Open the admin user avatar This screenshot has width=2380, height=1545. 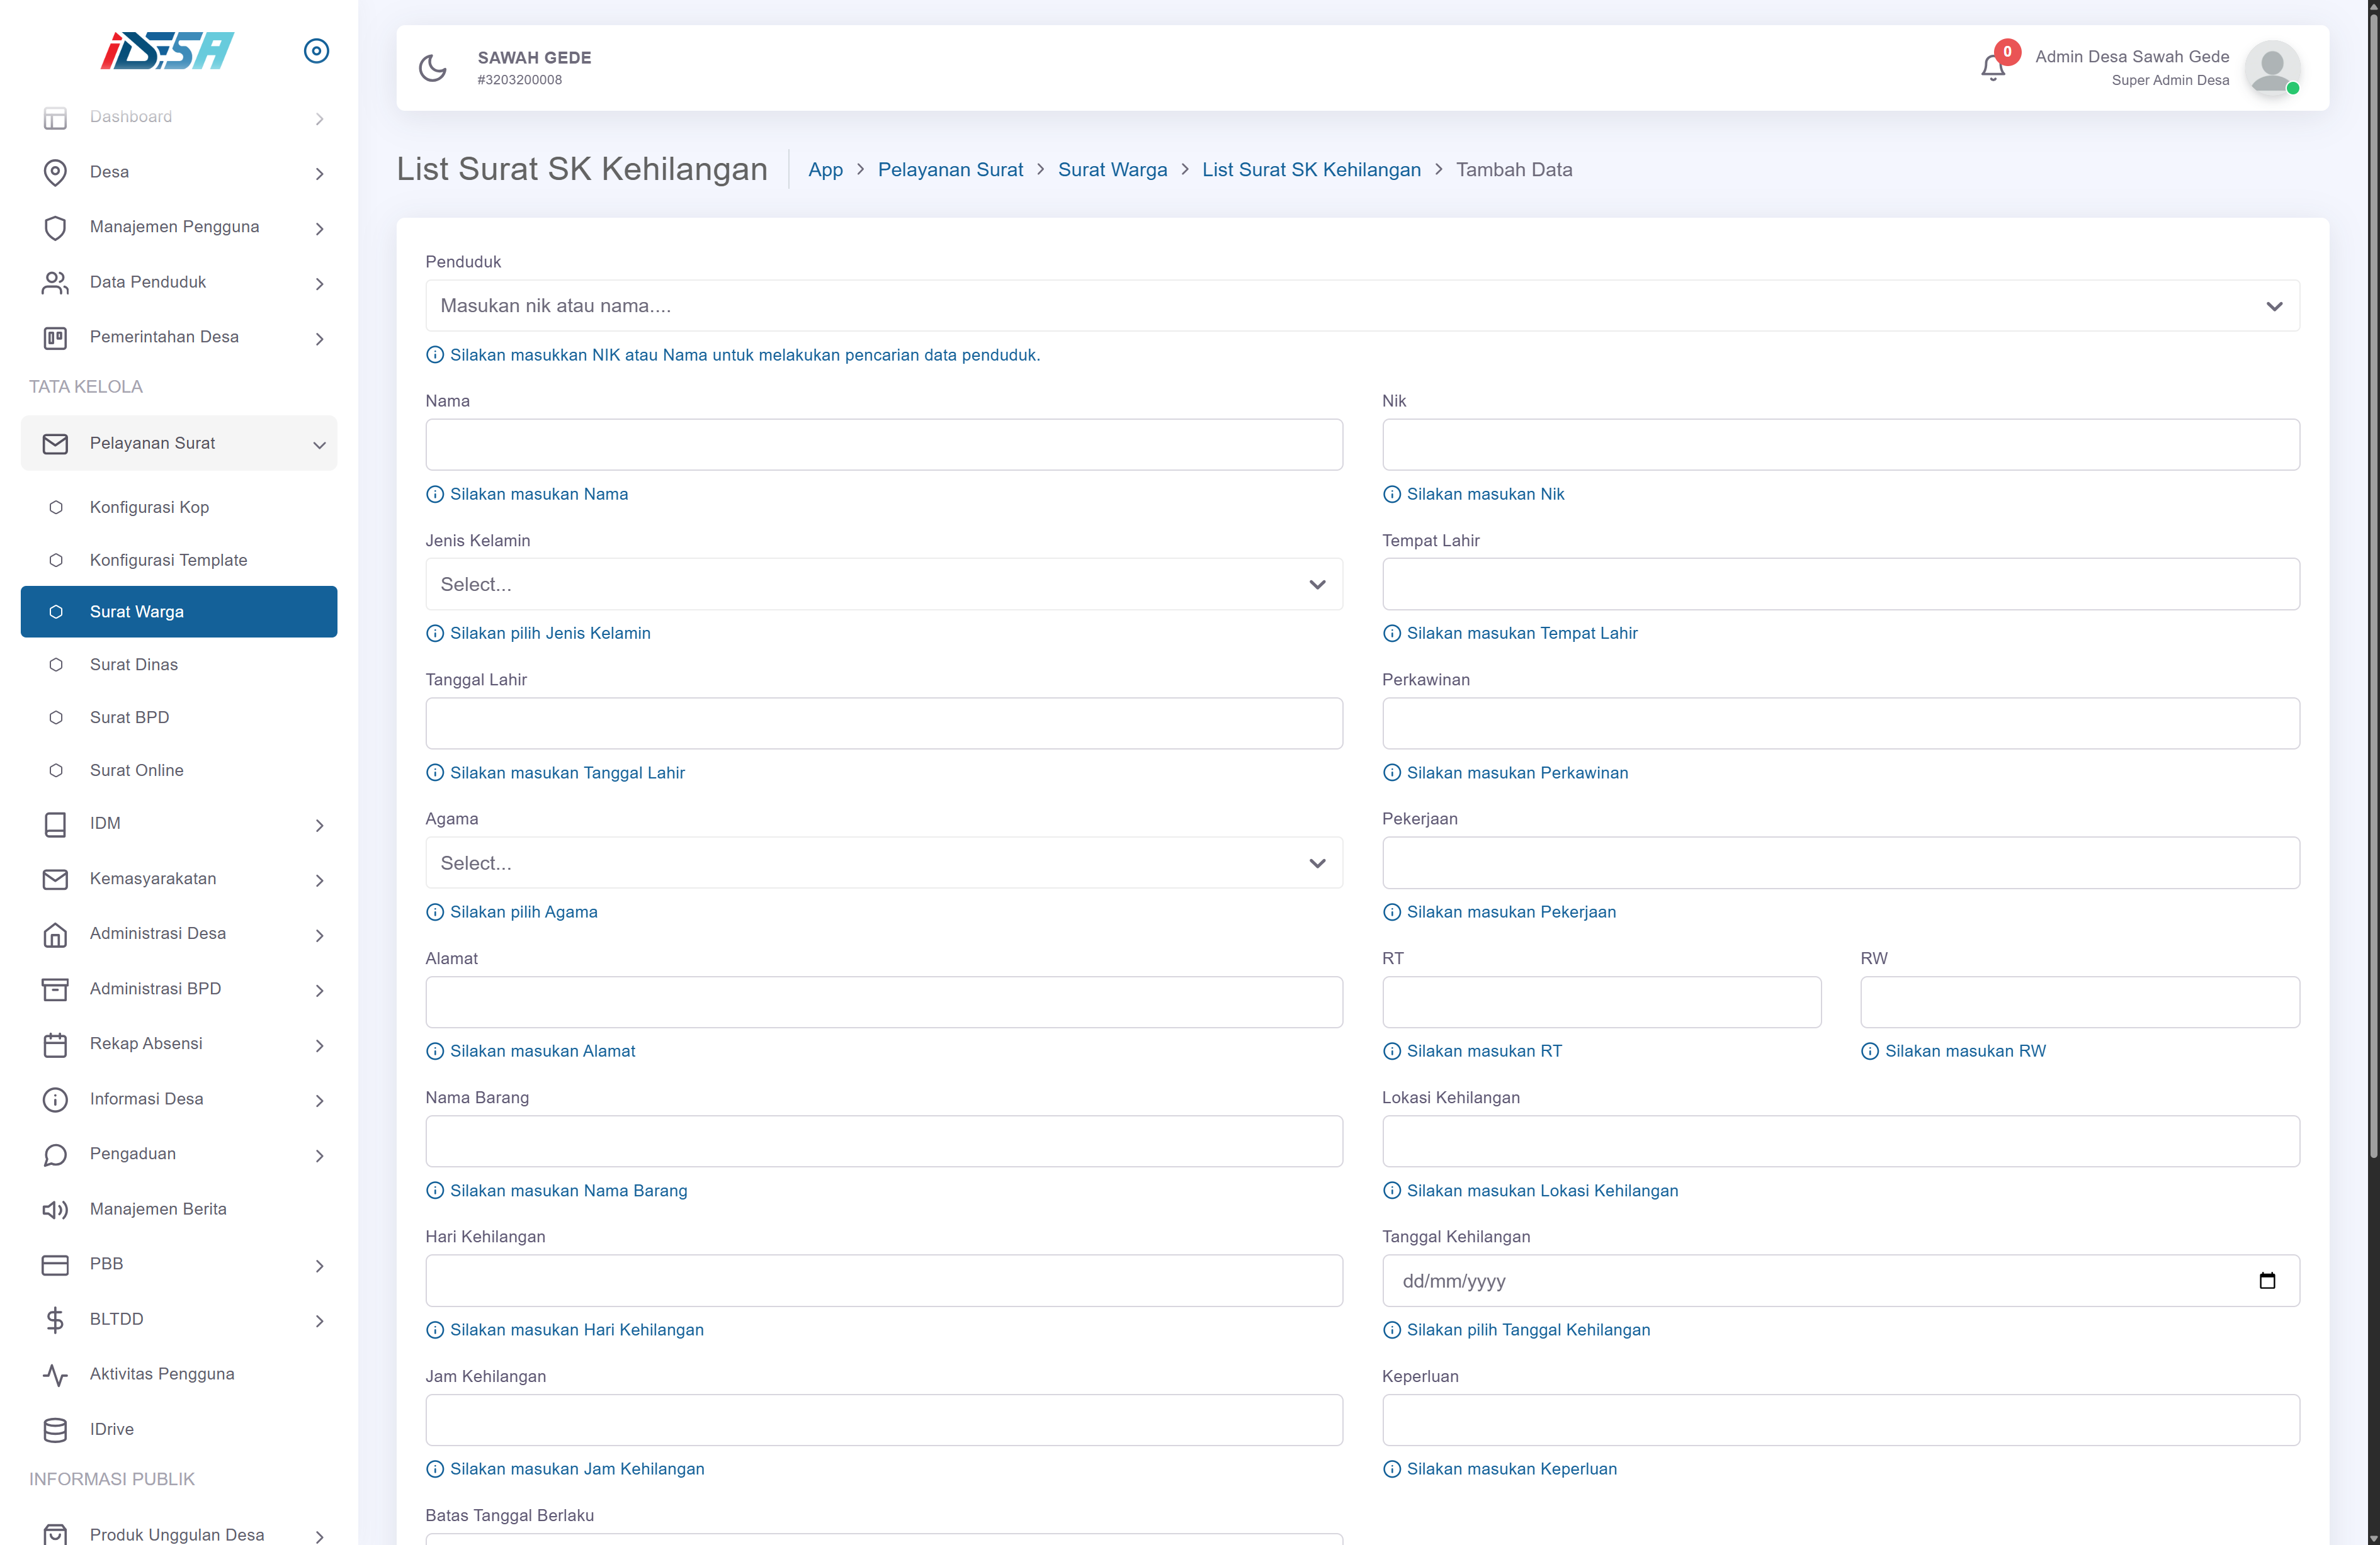pyautogui.click(x=2271, y=68)
